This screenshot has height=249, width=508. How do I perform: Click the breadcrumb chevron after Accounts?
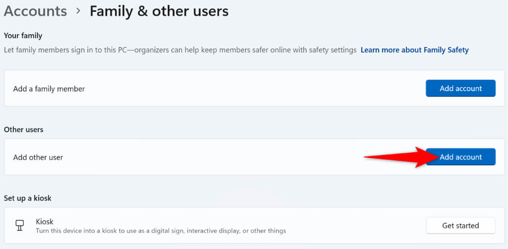tap(78, 11)
